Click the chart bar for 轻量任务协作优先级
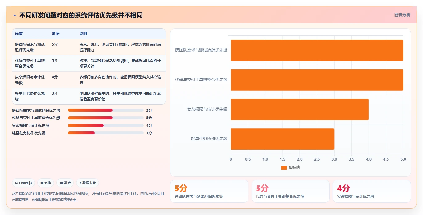The width and height of the screenshot is (423, 215). point(282,139)
